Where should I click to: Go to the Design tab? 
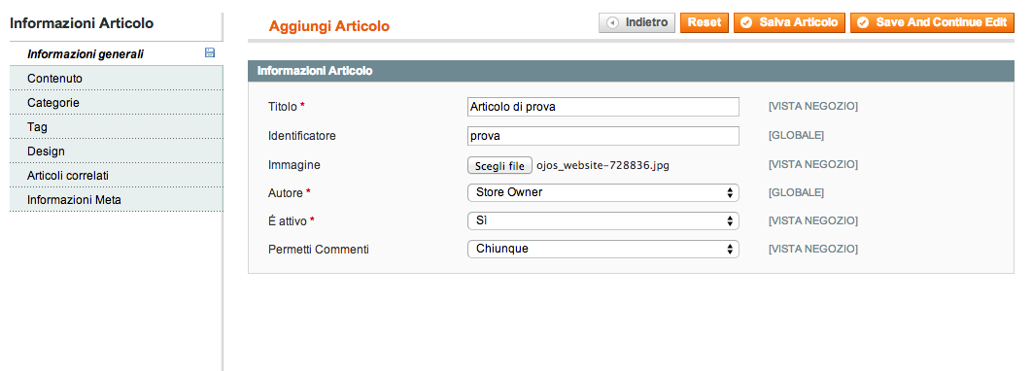(117, 152)
